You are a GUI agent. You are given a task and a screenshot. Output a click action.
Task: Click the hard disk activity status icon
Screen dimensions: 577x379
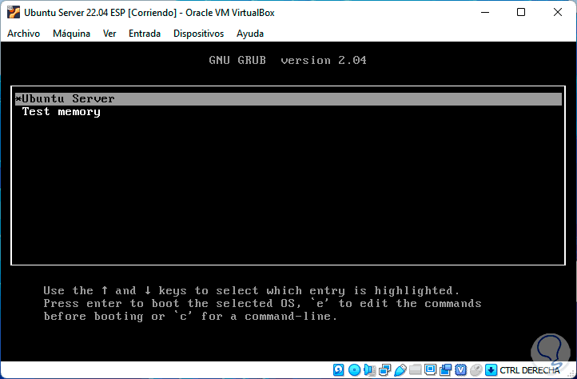tap(338, 369)
